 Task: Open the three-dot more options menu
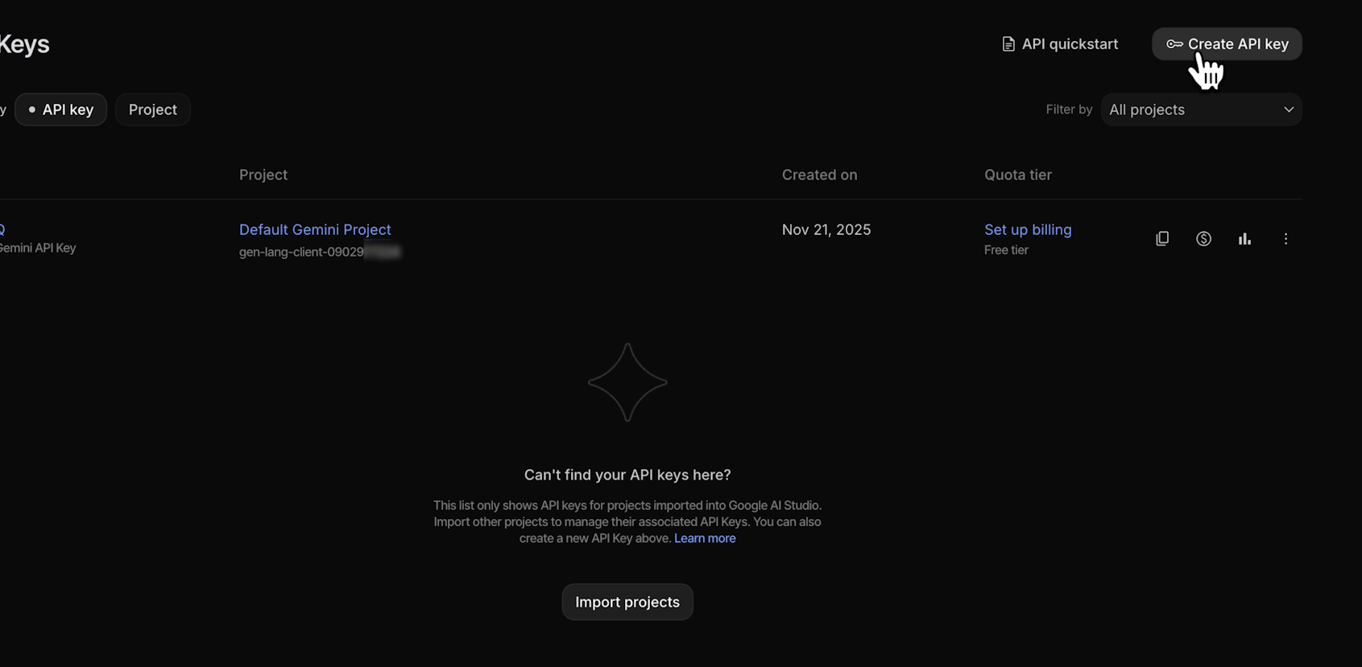(x=1285, y=238)
